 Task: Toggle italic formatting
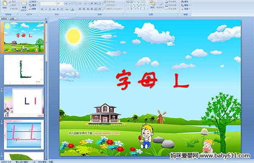pyautogui.click(x=46, y=9)
